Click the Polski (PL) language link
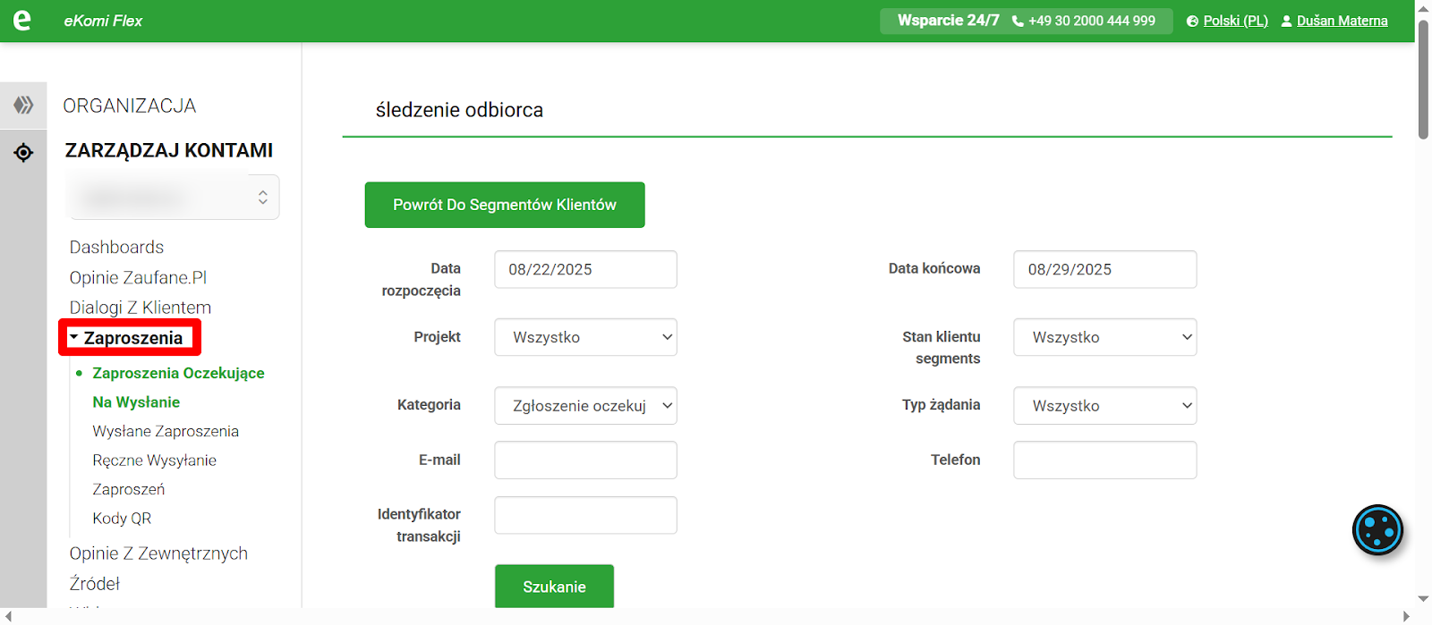This screenshot has height=625, width=1432. pyautogui.click(x=1235, y=21)
